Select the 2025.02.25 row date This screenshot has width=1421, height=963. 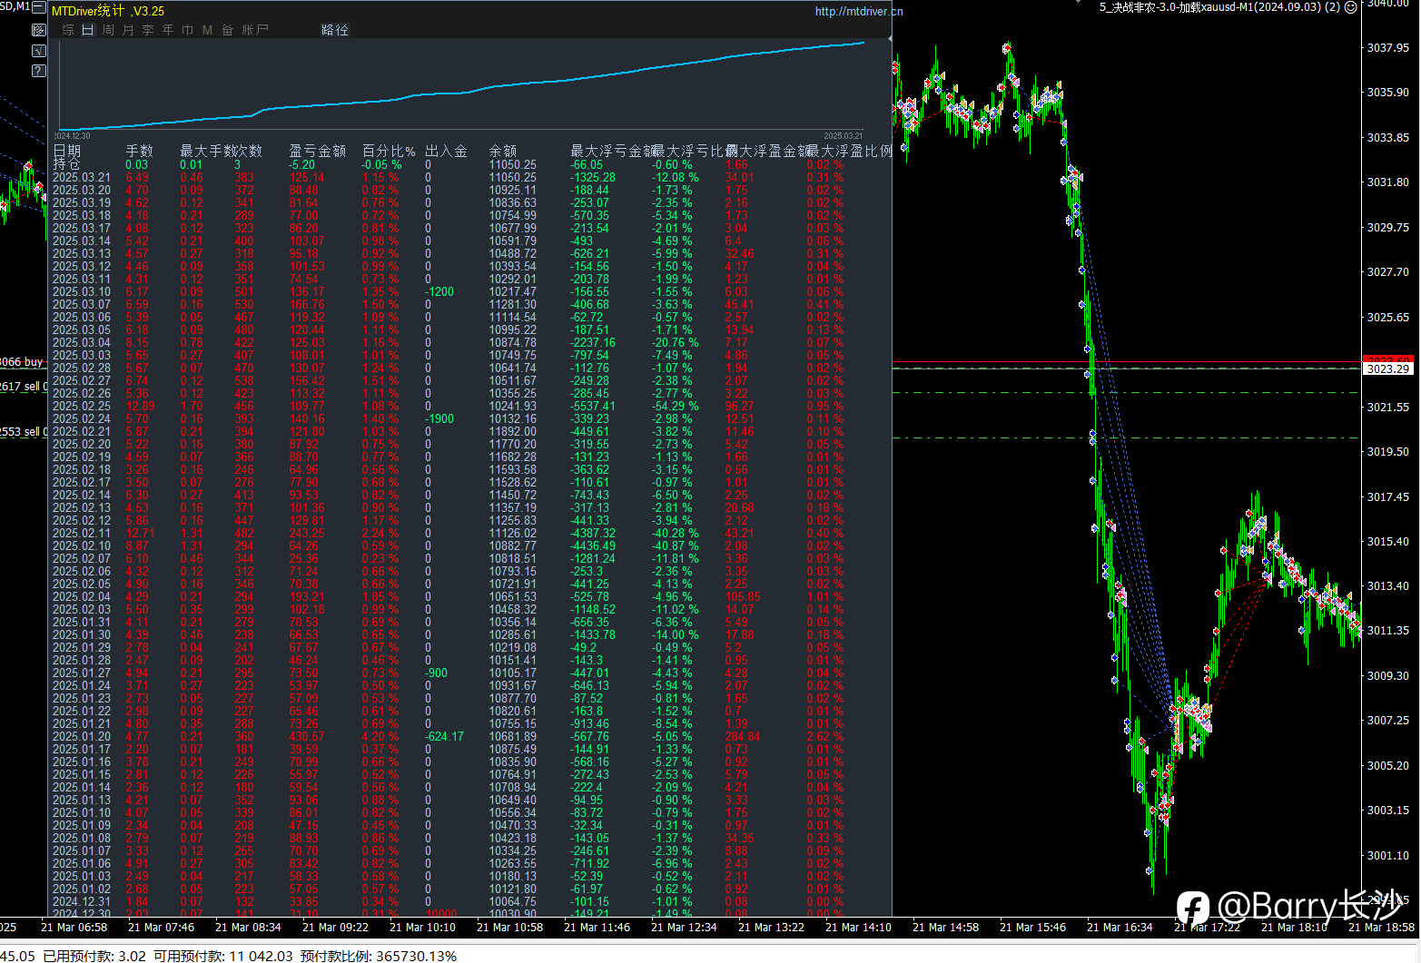[82, 406]
